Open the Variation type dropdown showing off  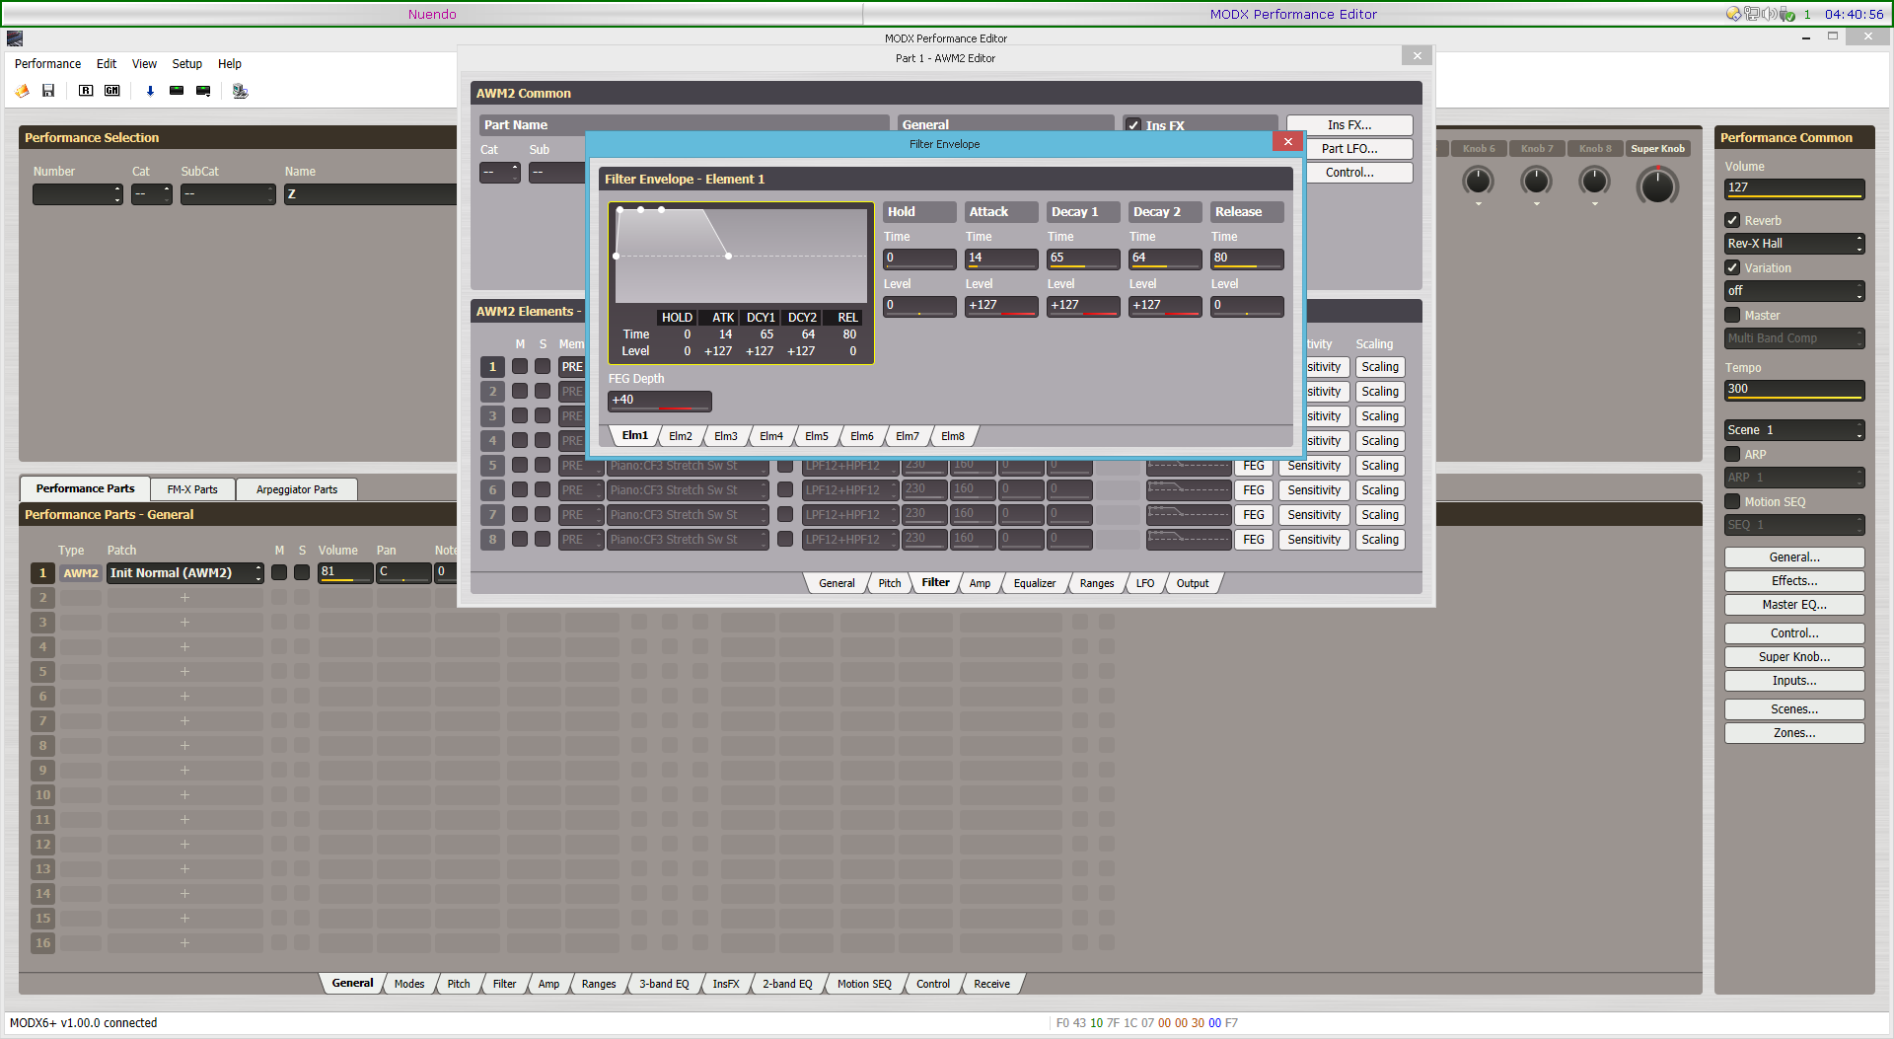click(x=1794, y=291)
